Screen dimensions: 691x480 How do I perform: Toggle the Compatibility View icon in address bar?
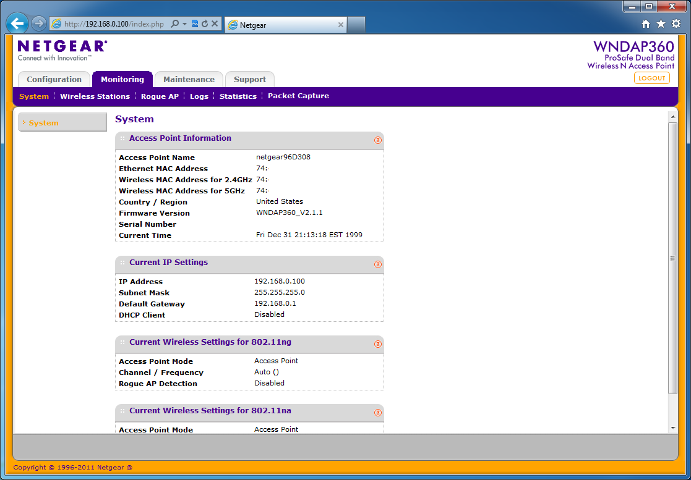click(x=195, y=23)
